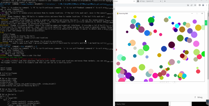Click the 'import random' line in terminal
Screen dimensions: 209x106
(x=6, y=70)
